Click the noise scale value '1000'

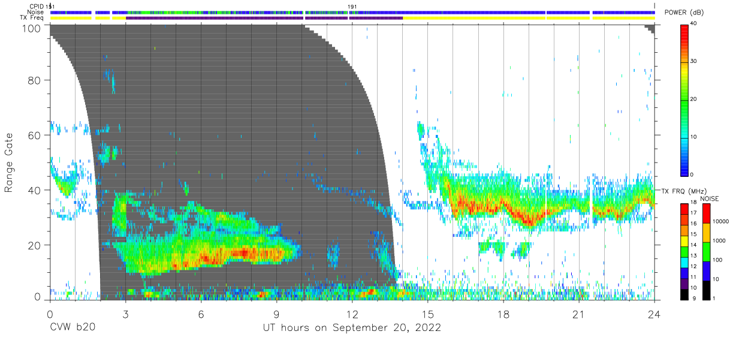point(720,240)
